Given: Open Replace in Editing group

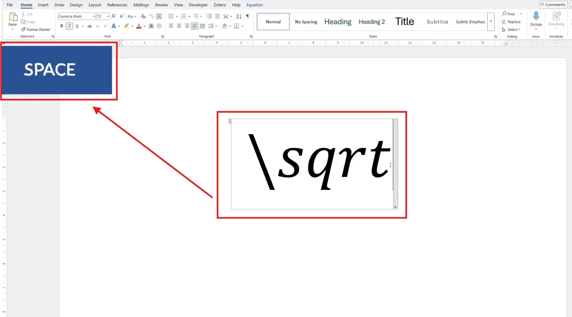Looking at the screenshot, I should click(x=511, y=22).
